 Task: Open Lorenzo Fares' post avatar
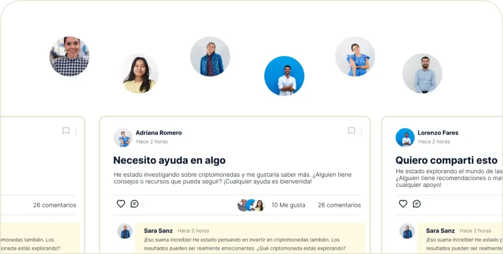click(x=405, y=138)
